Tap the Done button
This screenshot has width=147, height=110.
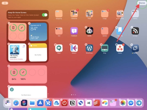click(x=142, y=3)
